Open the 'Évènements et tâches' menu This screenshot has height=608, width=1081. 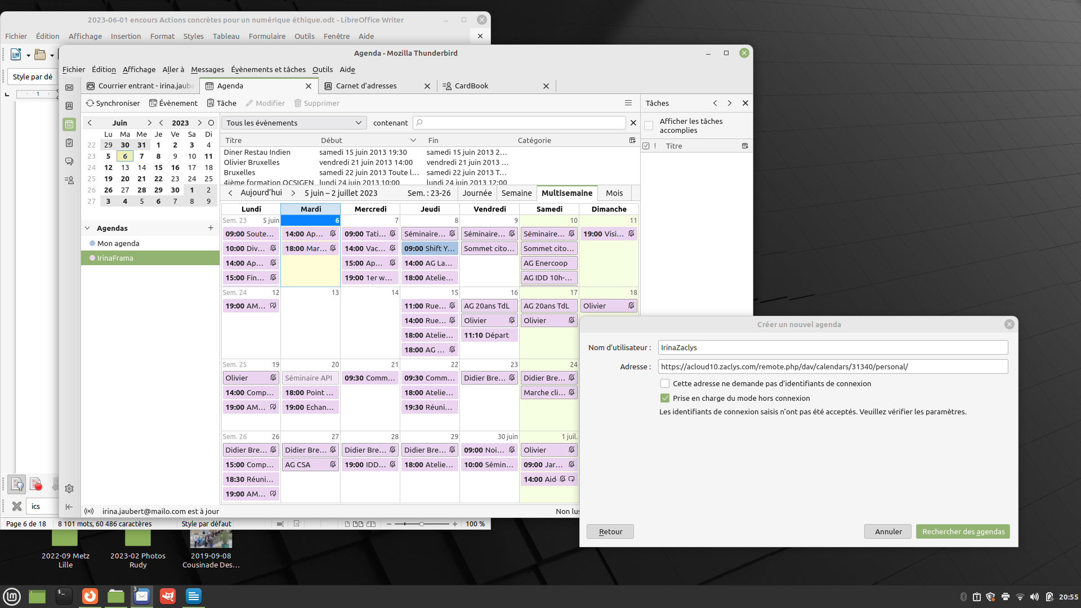click(x=268, y=70)
